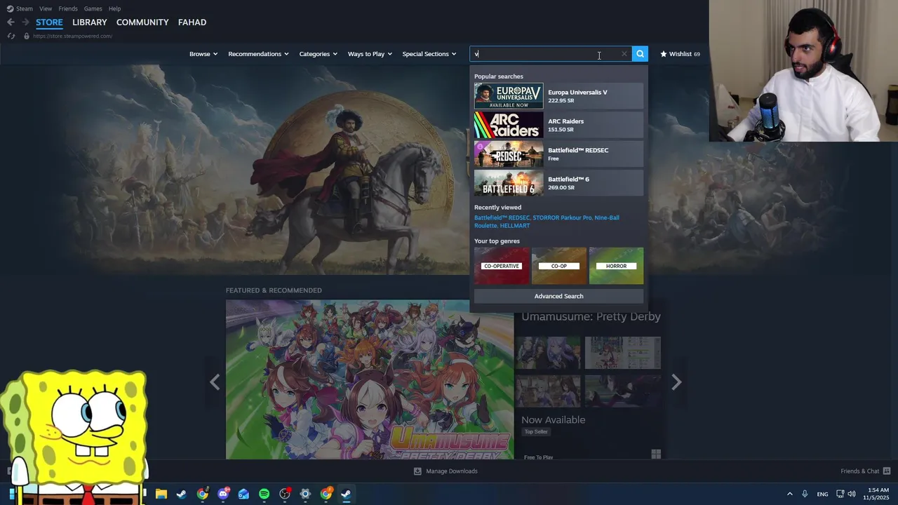Click the Friends & Chat icon at bottom right
The height and width of the screenshot is (505, 898).
tap(887, 471)
